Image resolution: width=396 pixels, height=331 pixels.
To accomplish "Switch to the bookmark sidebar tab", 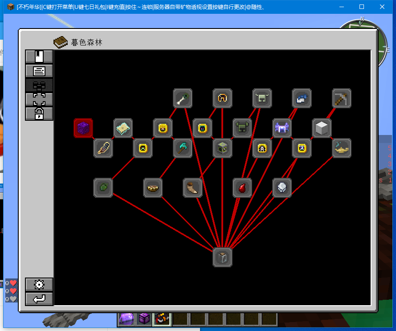I will [39, 56].
